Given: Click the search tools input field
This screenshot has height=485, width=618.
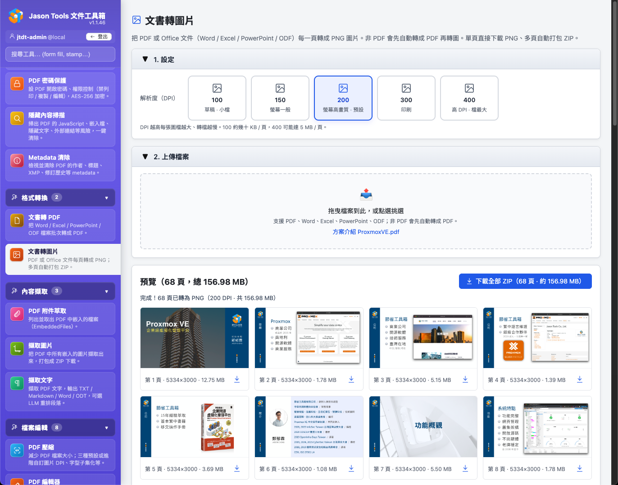Looking at the screenshot, I should (x=60, y=54).
